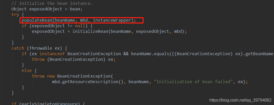Image resolution: width=274 pixels, height=105 pixels.
Task: Click the "instanceWrapper" argument
Action: [112, 20]
